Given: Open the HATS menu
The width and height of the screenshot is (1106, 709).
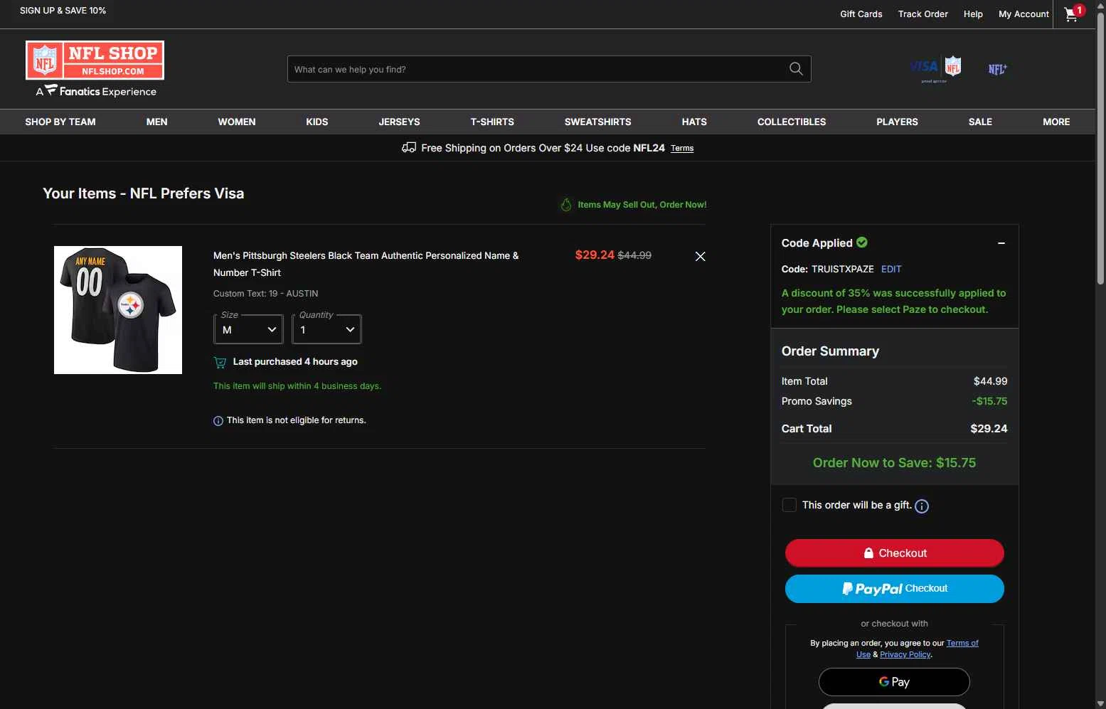Looking at the screenshot, I should [x=694, y=122].
